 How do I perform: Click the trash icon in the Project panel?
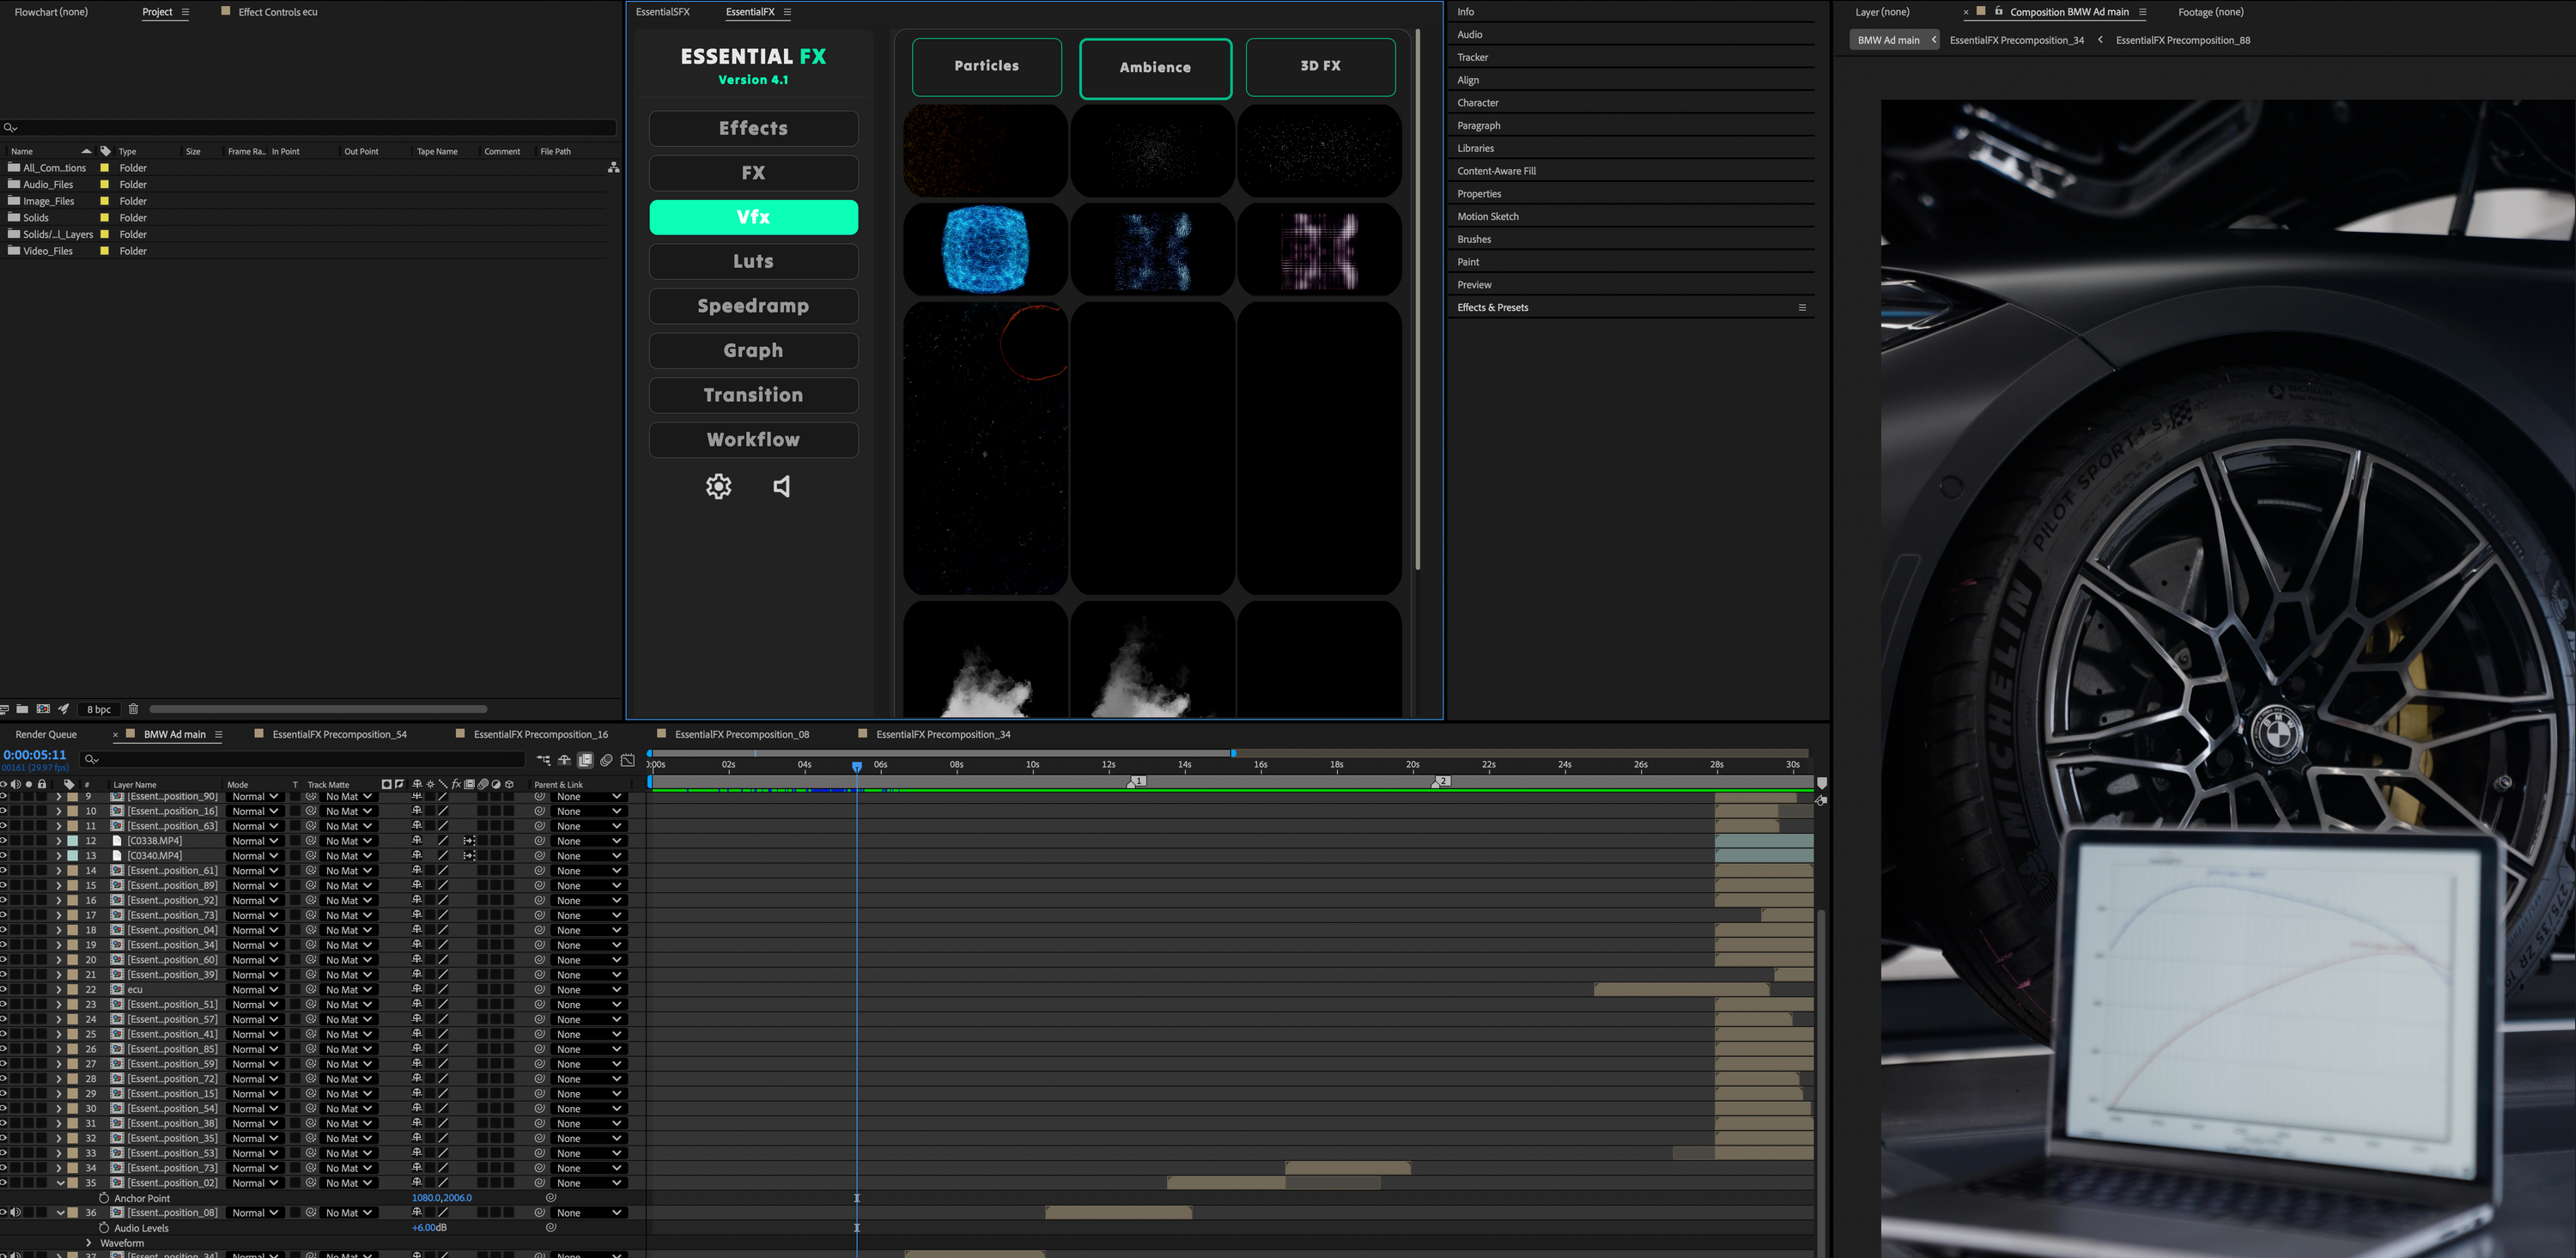click(134, 709)
